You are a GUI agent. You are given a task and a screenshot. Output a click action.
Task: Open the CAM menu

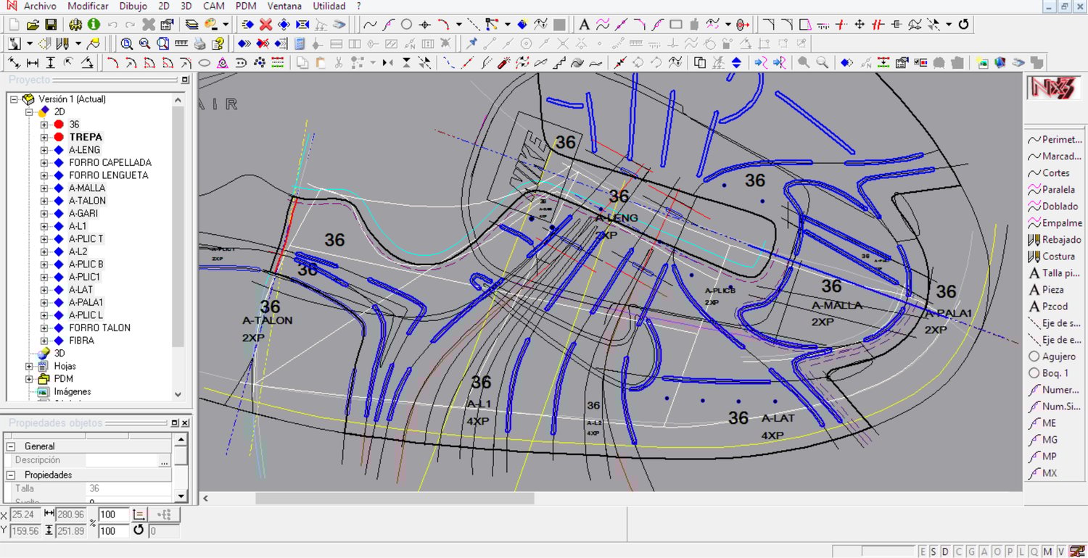(213, 6)
